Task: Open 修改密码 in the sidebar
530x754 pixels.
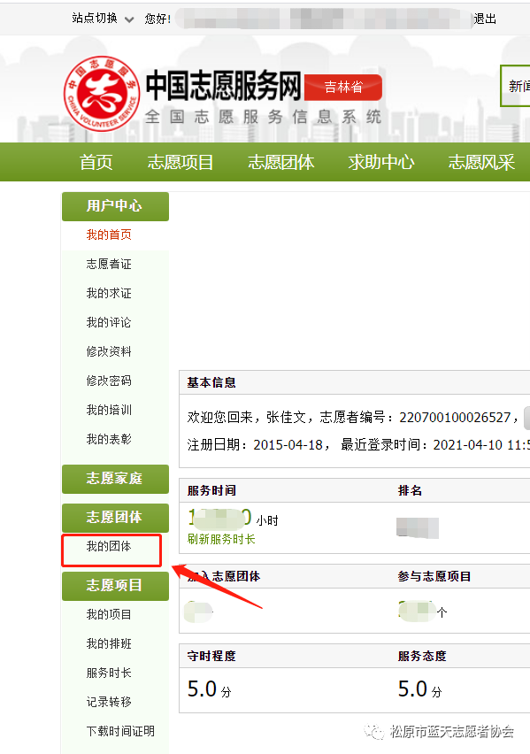Action: coord(109,381)
